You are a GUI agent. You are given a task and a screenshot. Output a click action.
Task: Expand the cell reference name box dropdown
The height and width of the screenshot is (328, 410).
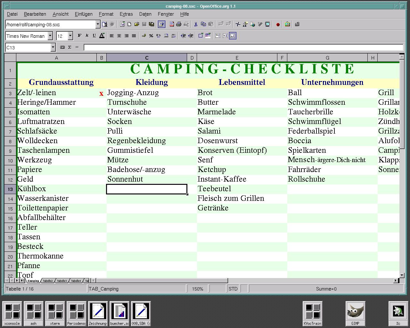(x=53, y=47)
